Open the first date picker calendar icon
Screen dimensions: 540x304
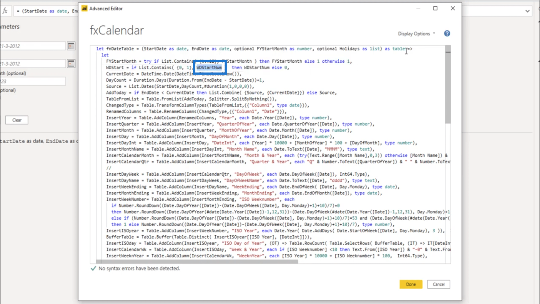[x=71, y=46]
